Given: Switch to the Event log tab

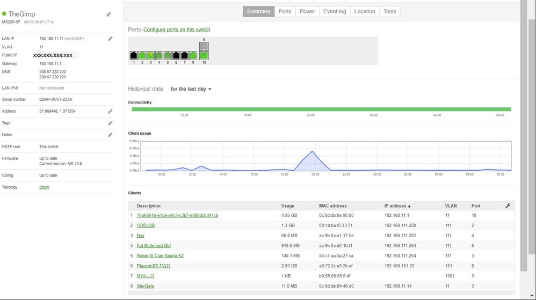Looking at the screenshot, I should [x=334, y=11].
